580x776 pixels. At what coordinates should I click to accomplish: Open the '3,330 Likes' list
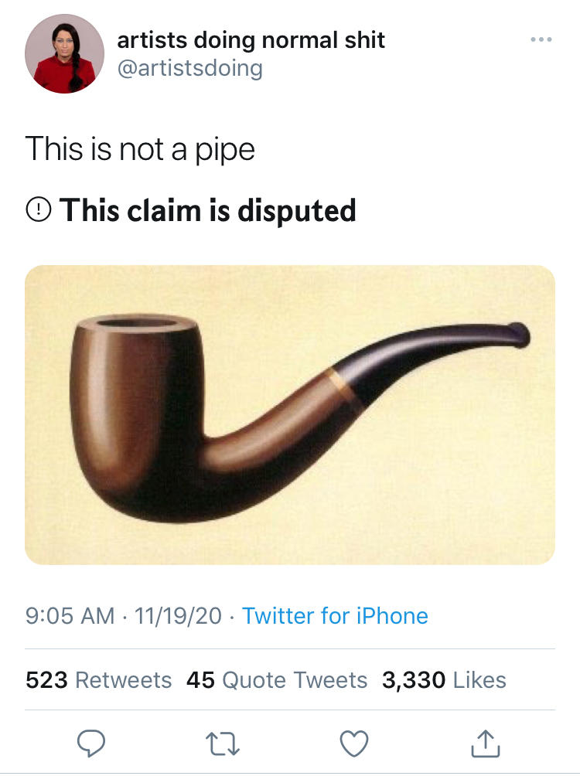442,679
